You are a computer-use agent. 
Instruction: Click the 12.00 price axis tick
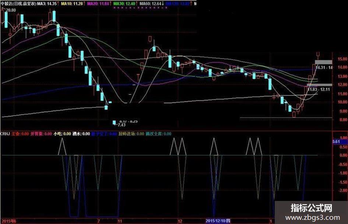click(342, 85)
